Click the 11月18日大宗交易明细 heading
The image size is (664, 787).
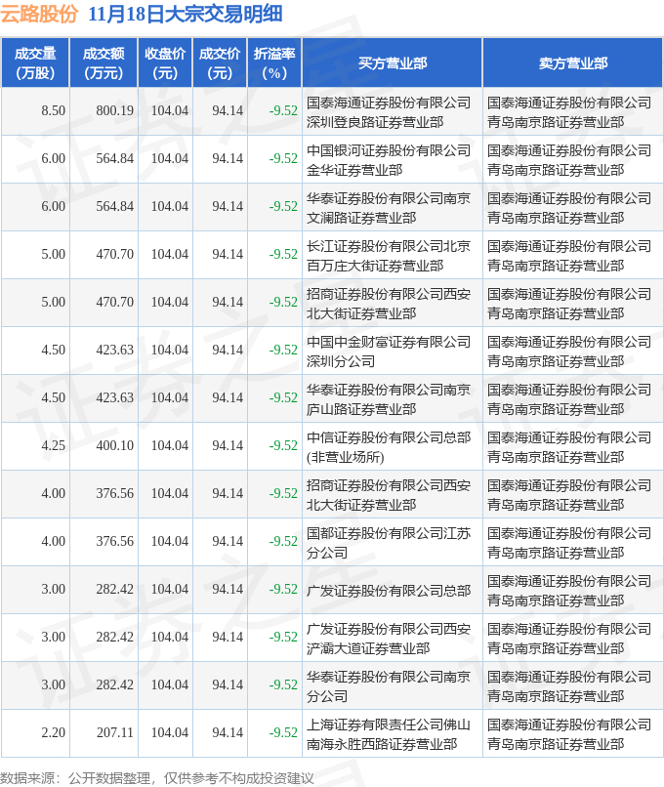(x=186, y=14)
